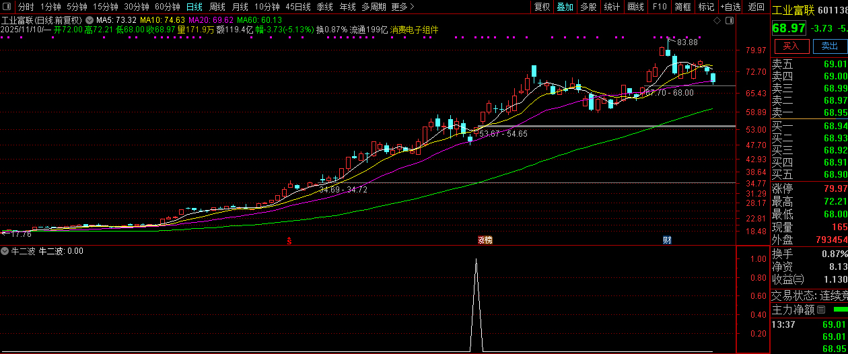Toggle the left panel layout icon
Image resolution: width=848 pixels, height=354 pixels.
[x=7, y=7]
